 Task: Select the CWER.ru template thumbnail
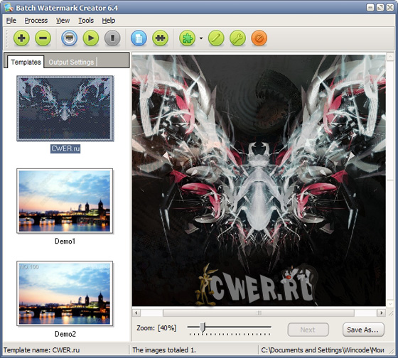(x=65, y=109)
